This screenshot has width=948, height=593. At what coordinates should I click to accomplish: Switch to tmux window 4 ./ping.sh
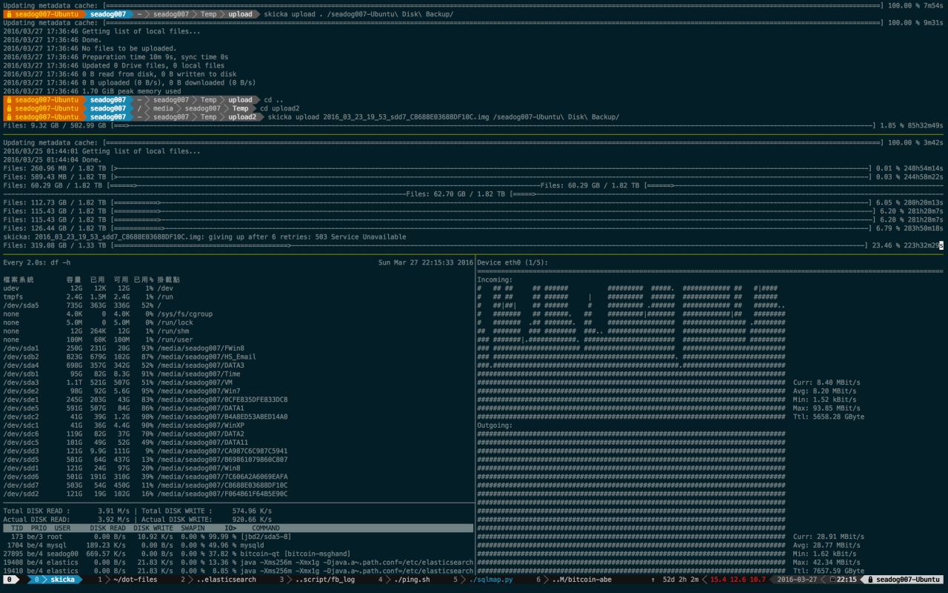pos(404,580)
